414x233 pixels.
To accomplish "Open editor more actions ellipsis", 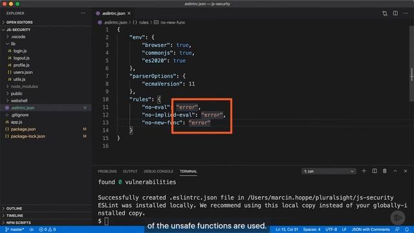I will (406, 13).
